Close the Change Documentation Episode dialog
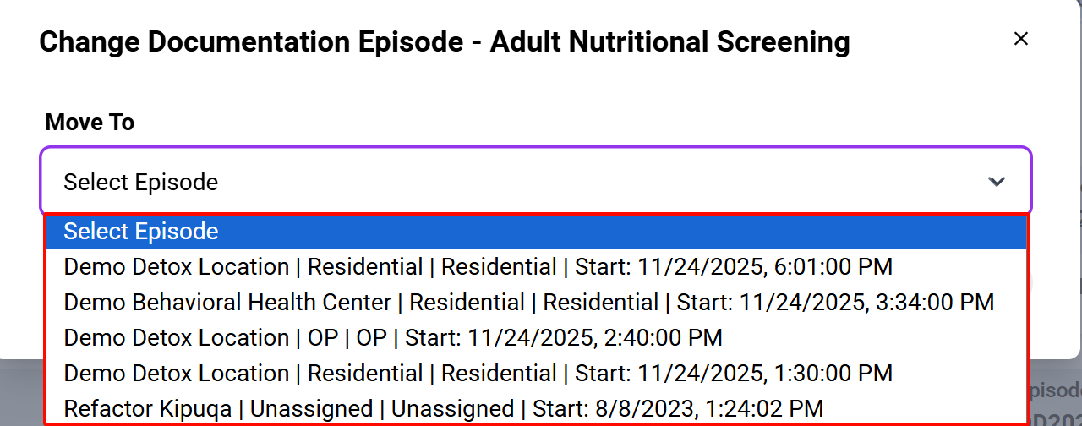The image size is (1082, 426). point(1021,39)
